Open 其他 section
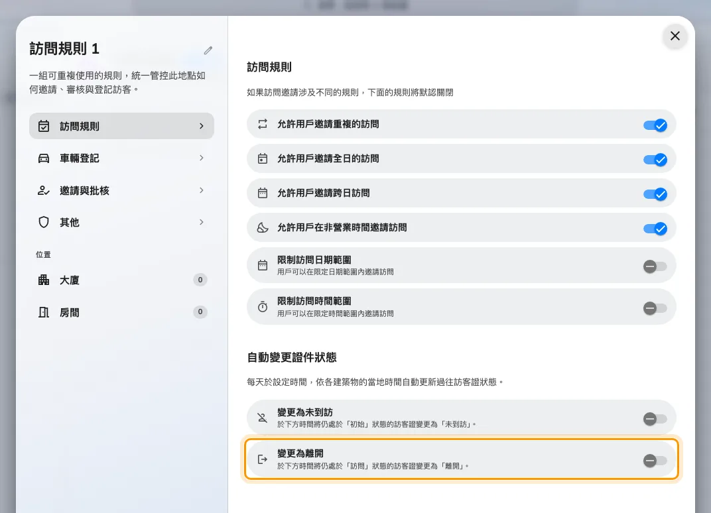The width and height of the screenshot is (711, 513). click(121, 222)
